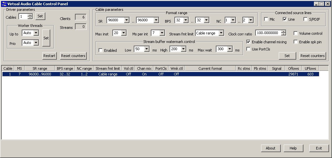Open the watermark High ms dropdown

[184, 49]
